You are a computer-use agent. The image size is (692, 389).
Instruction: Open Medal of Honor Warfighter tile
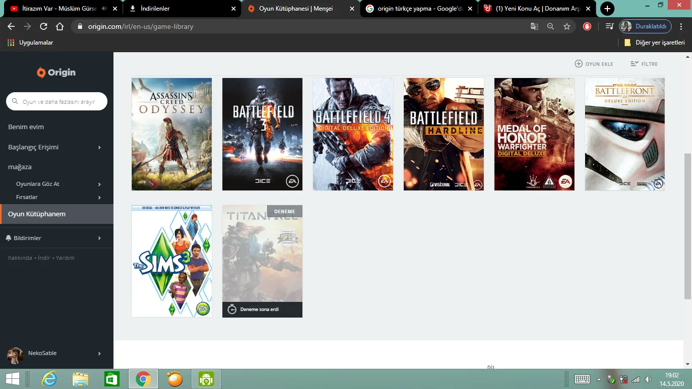pos(534,134)
